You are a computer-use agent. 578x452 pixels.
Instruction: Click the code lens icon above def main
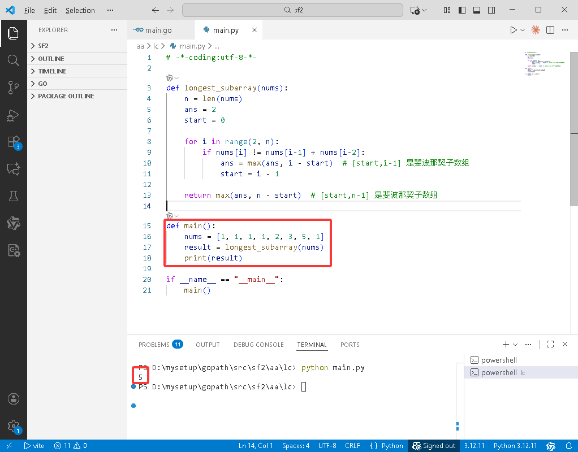point(170,215)
